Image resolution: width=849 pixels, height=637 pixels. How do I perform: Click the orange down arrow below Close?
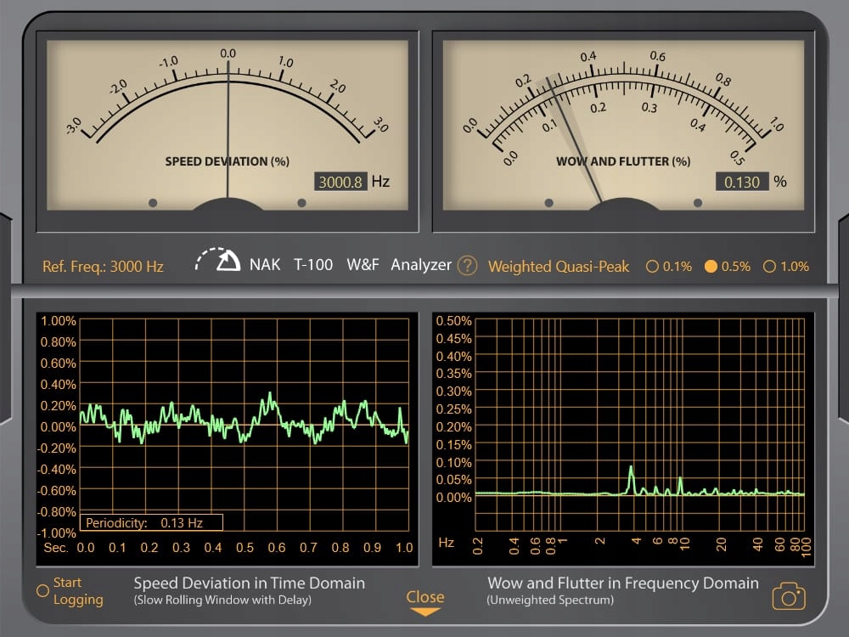[424, 612]
